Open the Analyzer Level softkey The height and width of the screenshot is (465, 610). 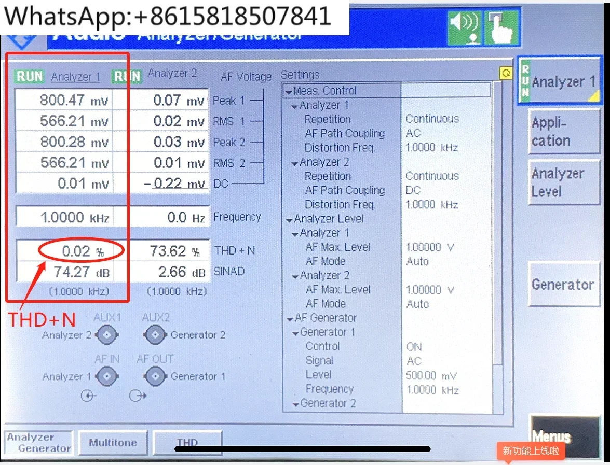click(564, 182)
